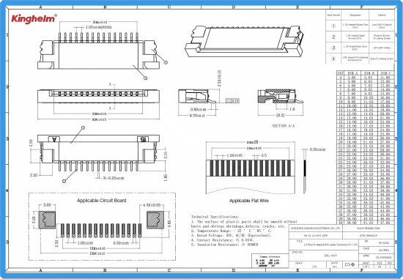Click the Applicable Flat Wire label
The width and height of the screenshot is (403, 279).
click(x=249, y=201)
